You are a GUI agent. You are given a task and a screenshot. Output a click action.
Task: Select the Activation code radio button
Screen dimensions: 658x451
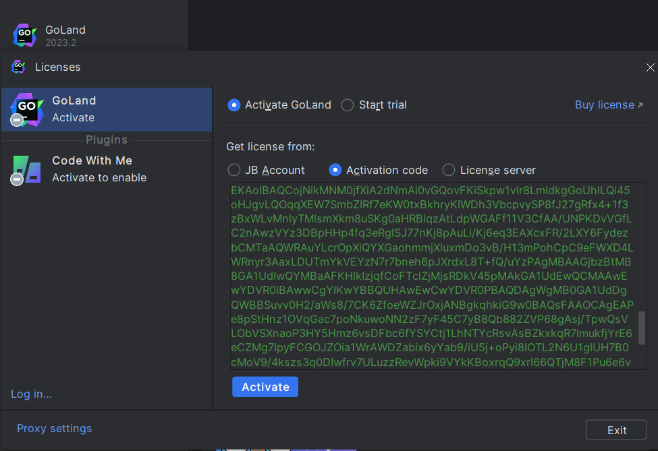click(x=335, y=170)
